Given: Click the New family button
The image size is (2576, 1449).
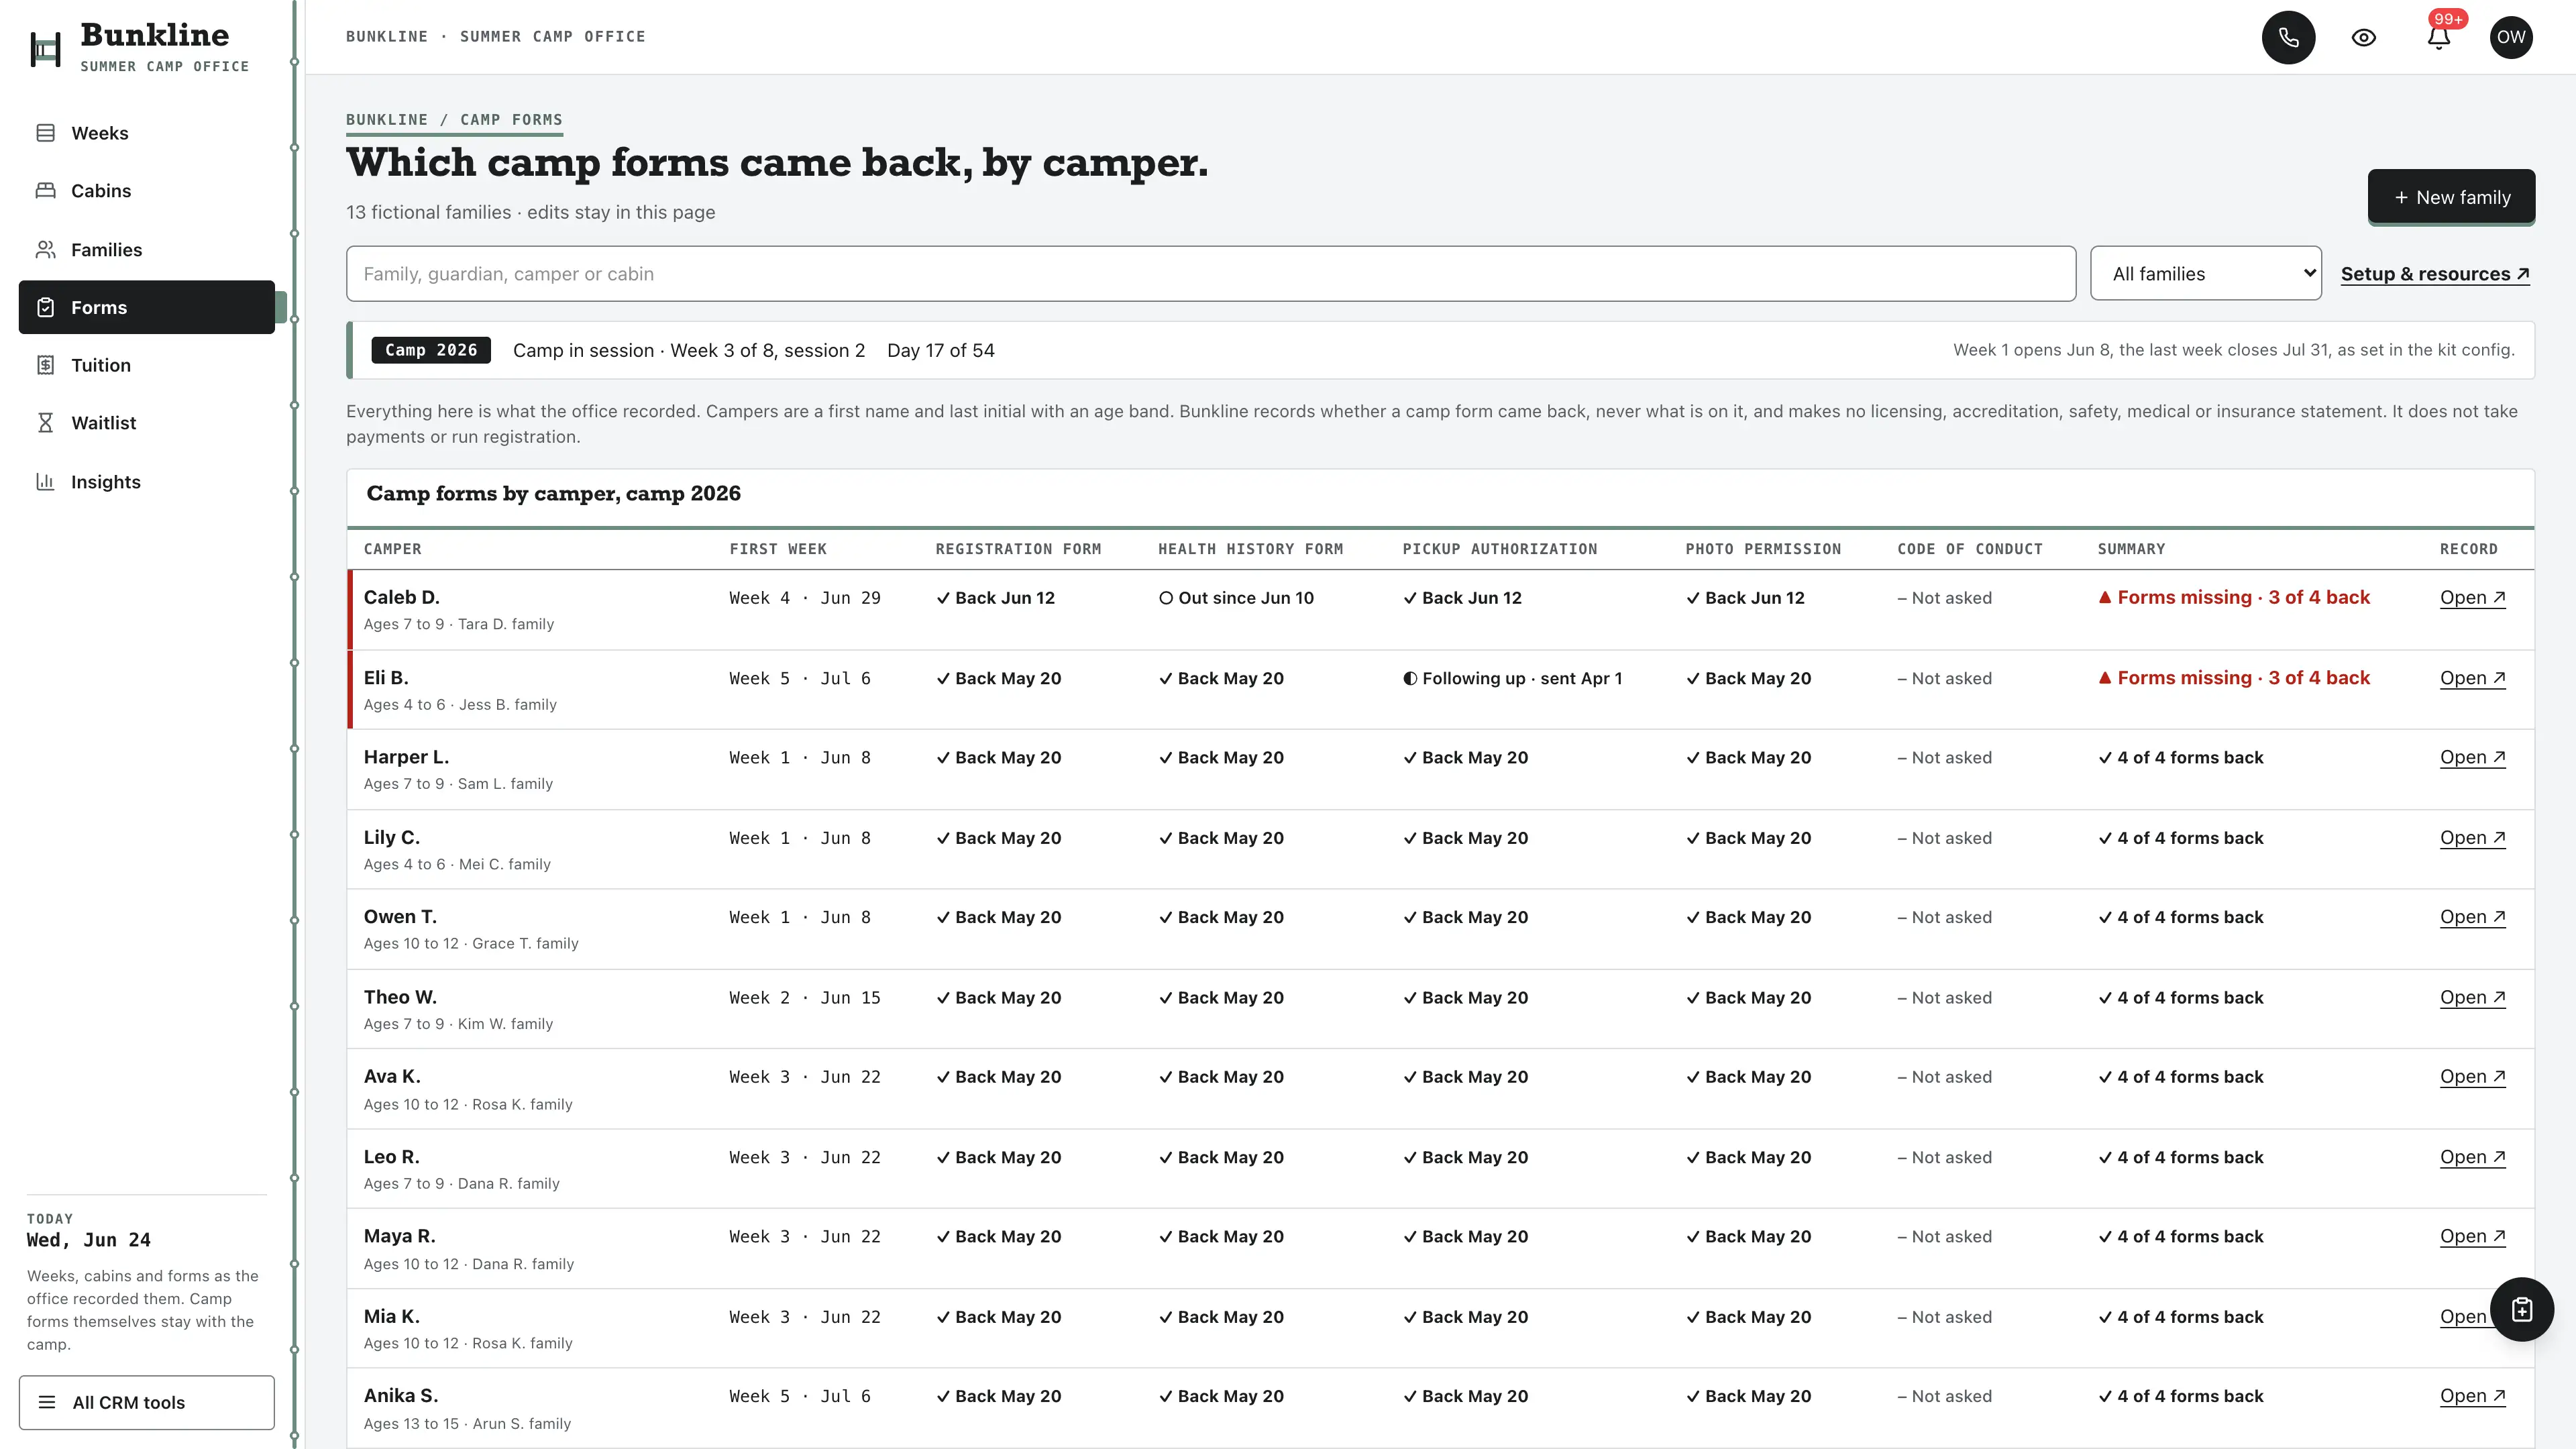Looking at the screenshot, I should (x=2451, y=197).
